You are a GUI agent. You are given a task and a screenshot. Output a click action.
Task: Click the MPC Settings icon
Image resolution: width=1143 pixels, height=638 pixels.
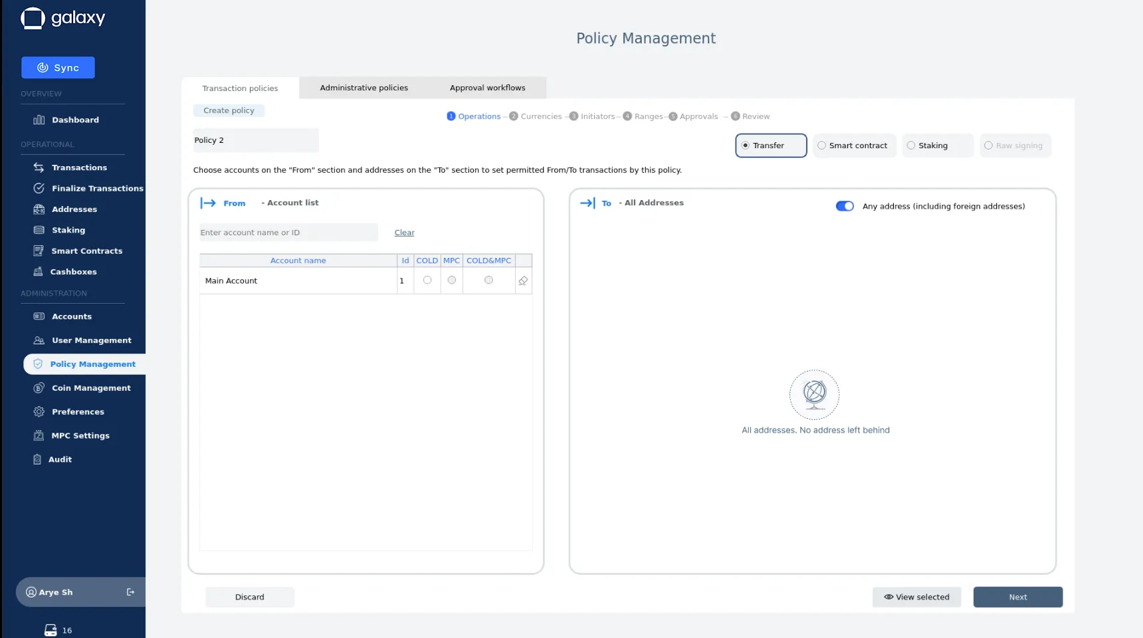point(39,435)
